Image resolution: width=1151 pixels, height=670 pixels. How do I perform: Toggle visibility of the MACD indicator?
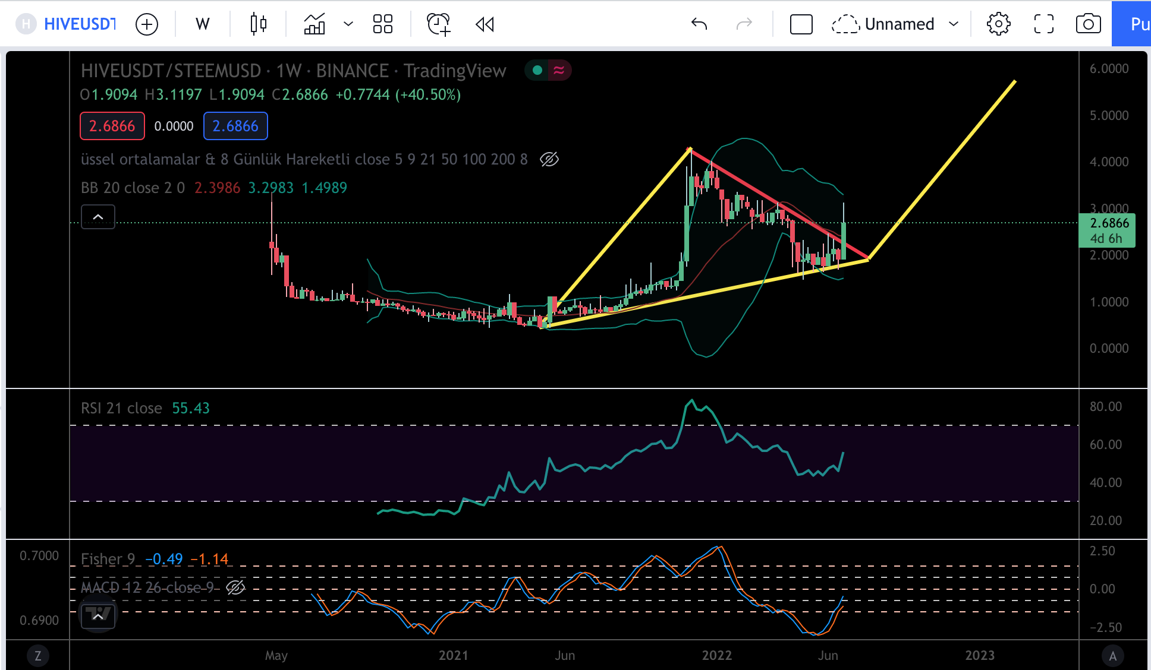[235, 588]
